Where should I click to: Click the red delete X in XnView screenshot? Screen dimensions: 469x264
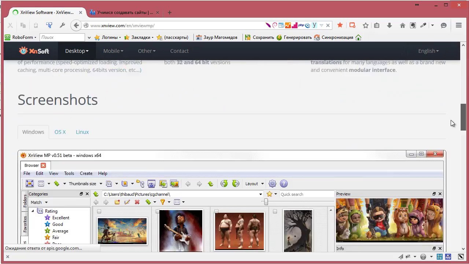coord(137,202)
